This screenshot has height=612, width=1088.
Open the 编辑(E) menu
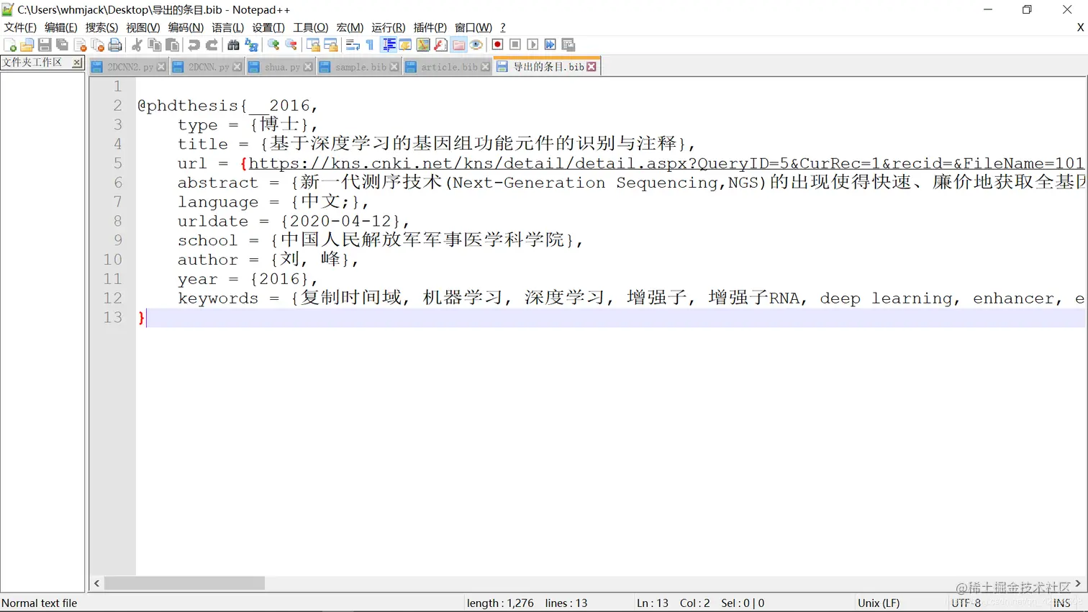click(60, 27)
